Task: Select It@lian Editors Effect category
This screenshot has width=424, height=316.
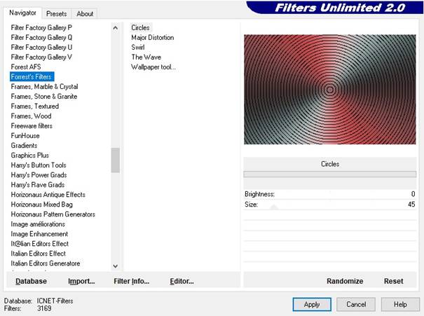Action: [x=39, y=244]
